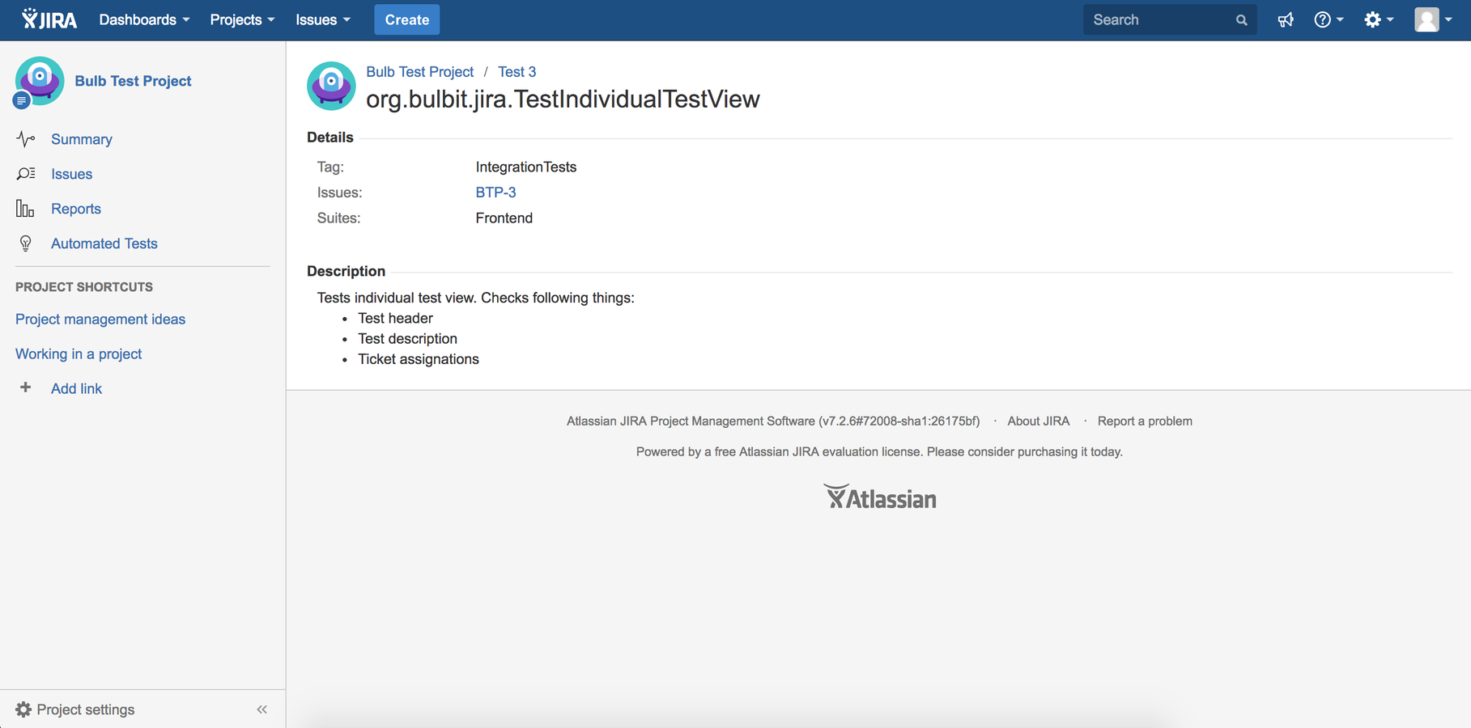Open the administration gear menu
The width and height of the screenshot is (1471, 728).
click(x=1378, y=19)
